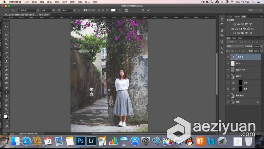Click the left-align text button
The width and height of the screenshot is (264, 149).
click(x=98, y=10)
